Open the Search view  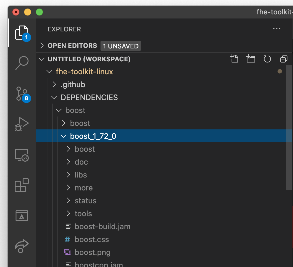point(22,63)
